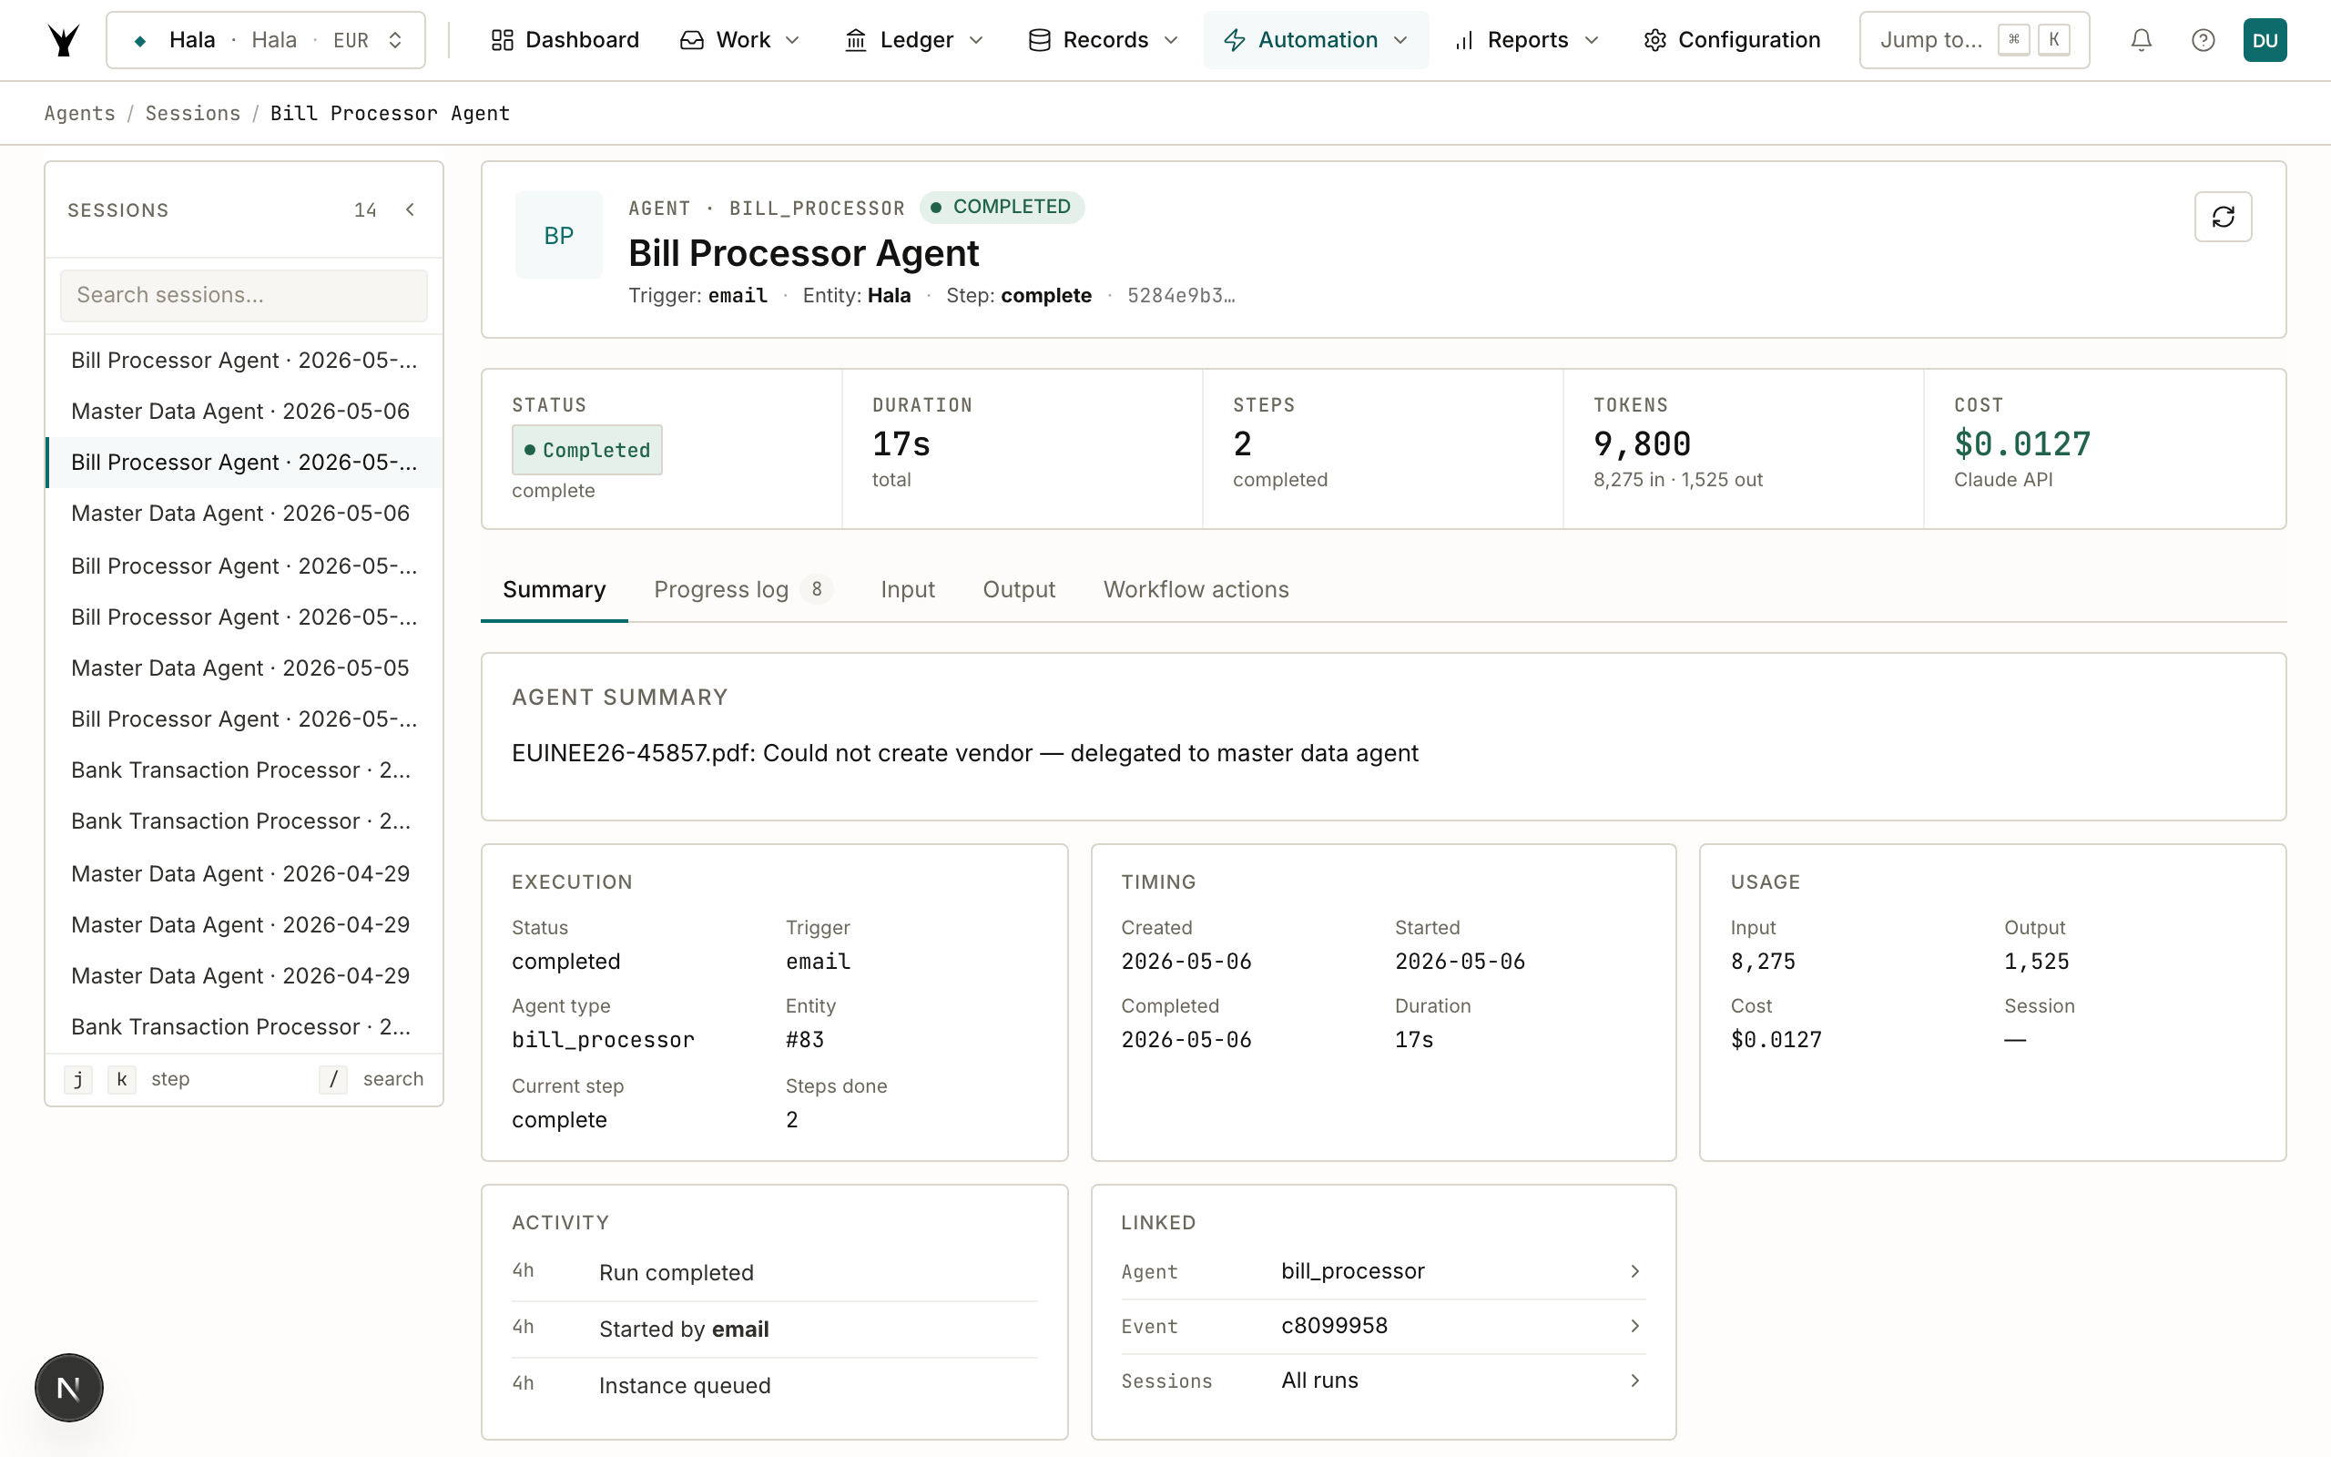Click the Records database icon
The width and height of the screenshot is (2331, 1457).
pos(1039,40)
